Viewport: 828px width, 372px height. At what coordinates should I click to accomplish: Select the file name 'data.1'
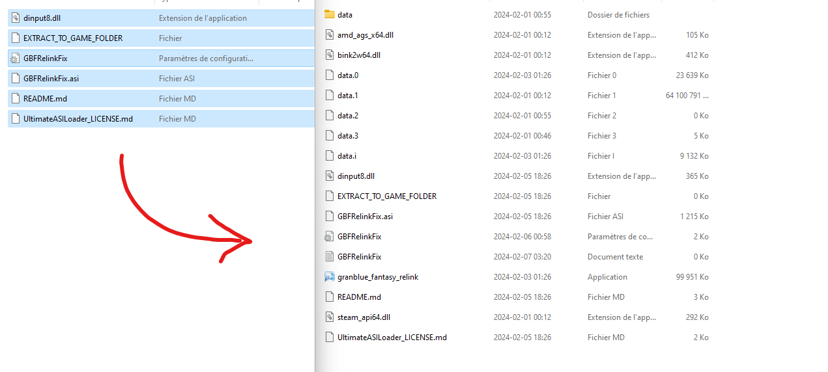click(x=348, y=95)
